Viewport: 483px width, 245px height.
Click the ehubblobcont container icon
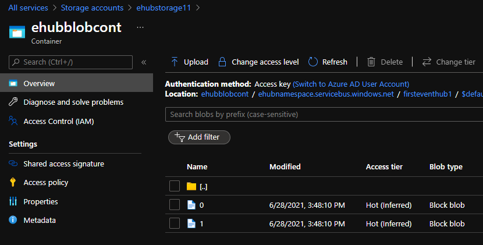click(x=17, y=31)
